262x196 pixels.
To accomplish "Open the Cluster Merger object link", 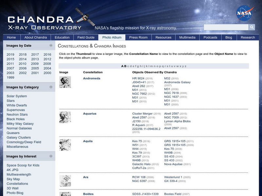I will coord(142,113).
